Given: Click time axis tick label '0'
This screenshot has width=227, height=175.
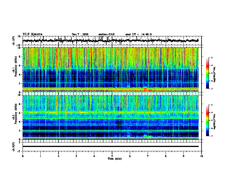Looking at the screenshot, I should click(x=23, y=156).
